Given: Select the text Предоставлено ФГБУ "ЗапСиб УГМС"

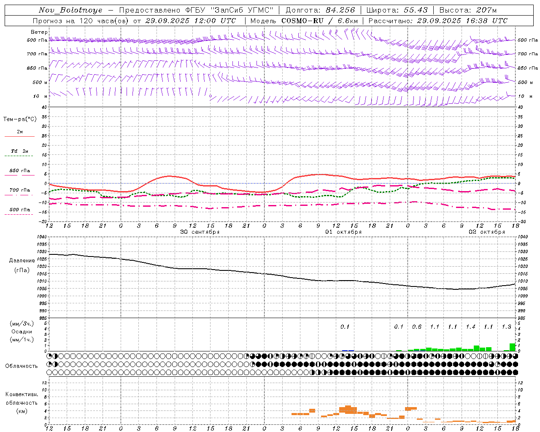Looking at the screenshot, I should coord(197,10).
